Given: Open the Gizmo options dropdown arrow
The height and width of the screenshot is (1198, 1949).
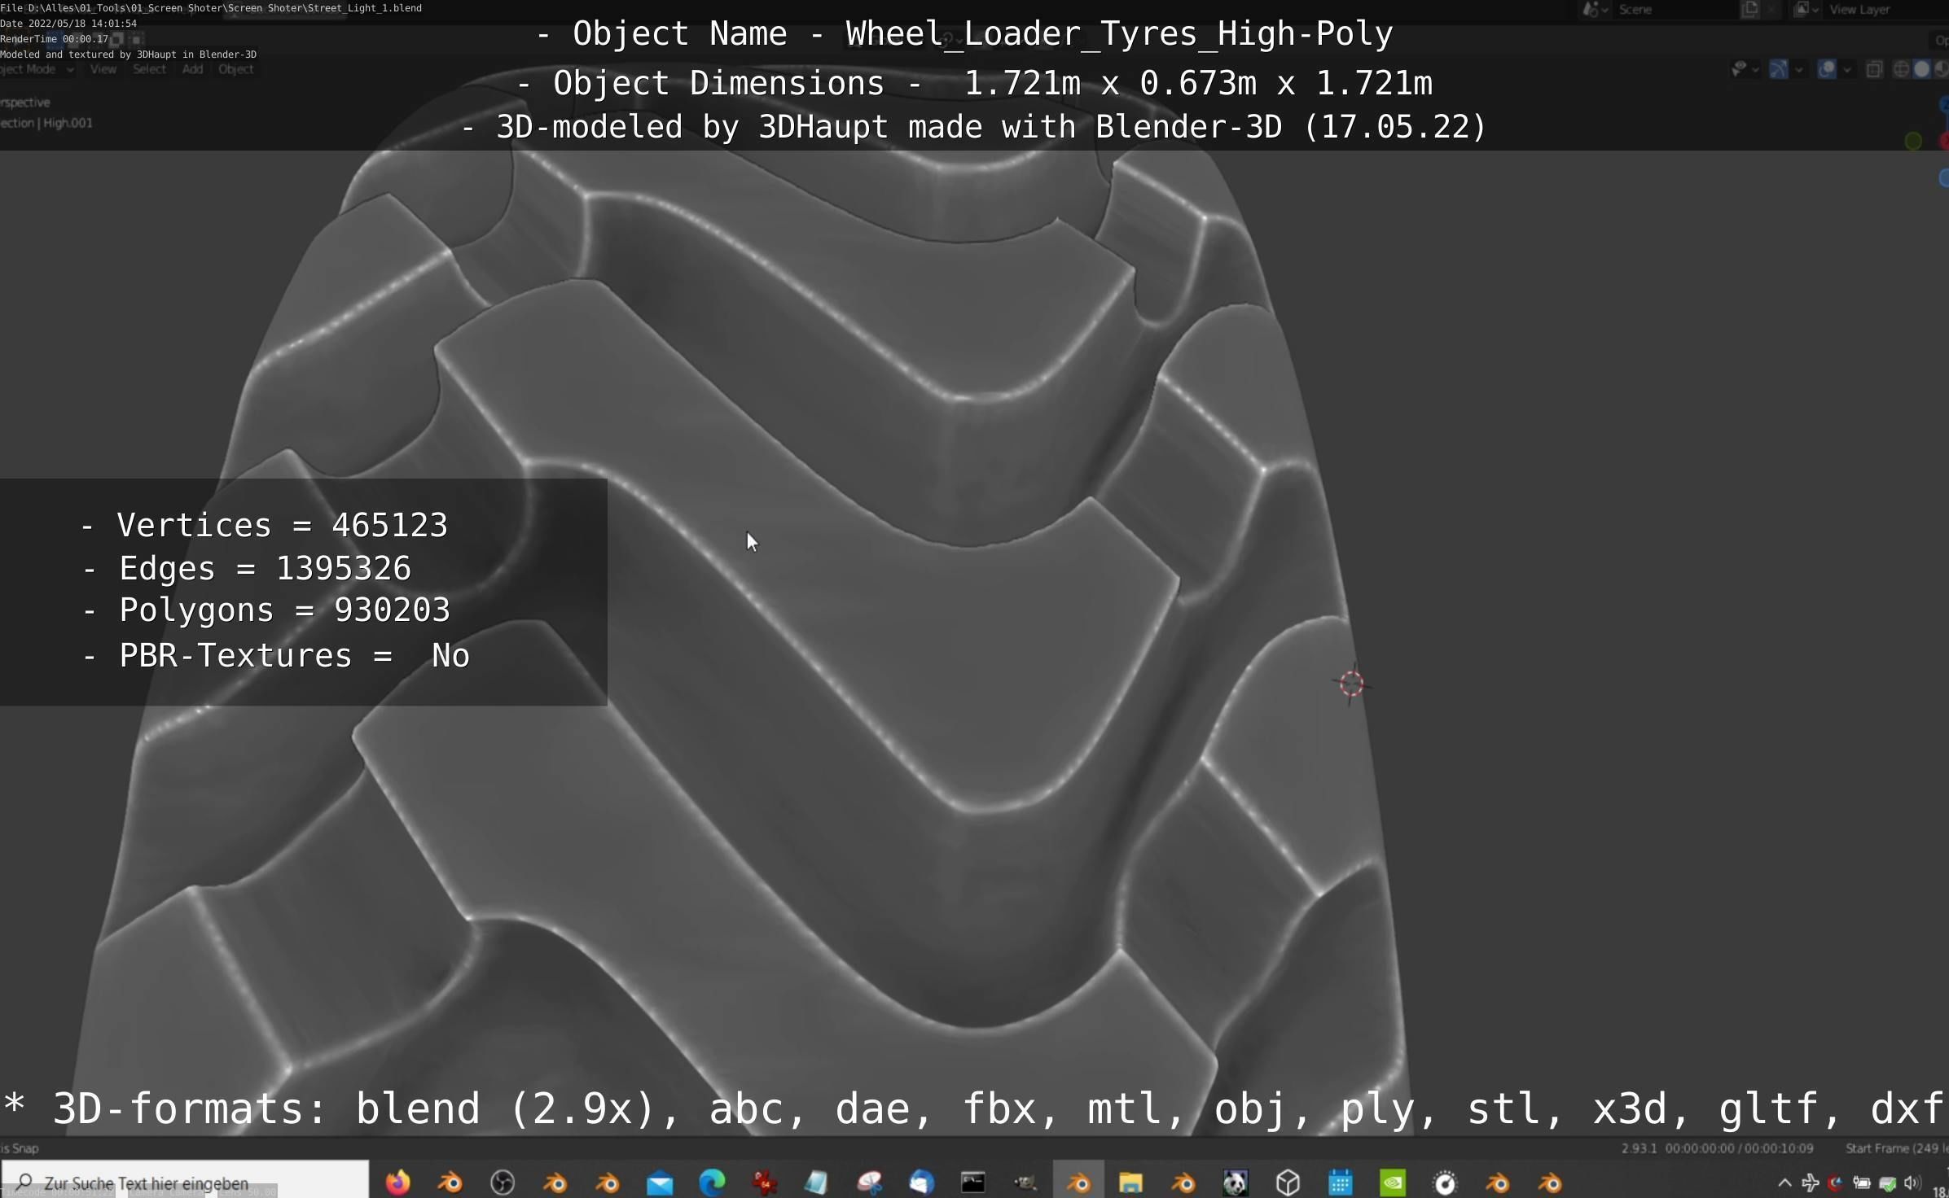Looking at the screenshot, I should 1799,70.
